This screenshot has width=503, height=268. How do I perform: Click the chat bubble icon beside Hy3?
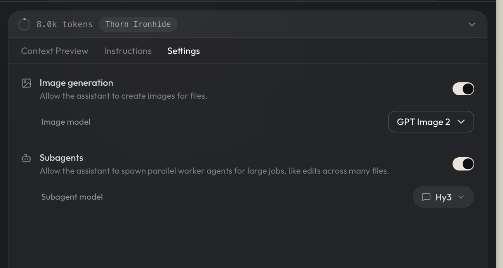426,197
